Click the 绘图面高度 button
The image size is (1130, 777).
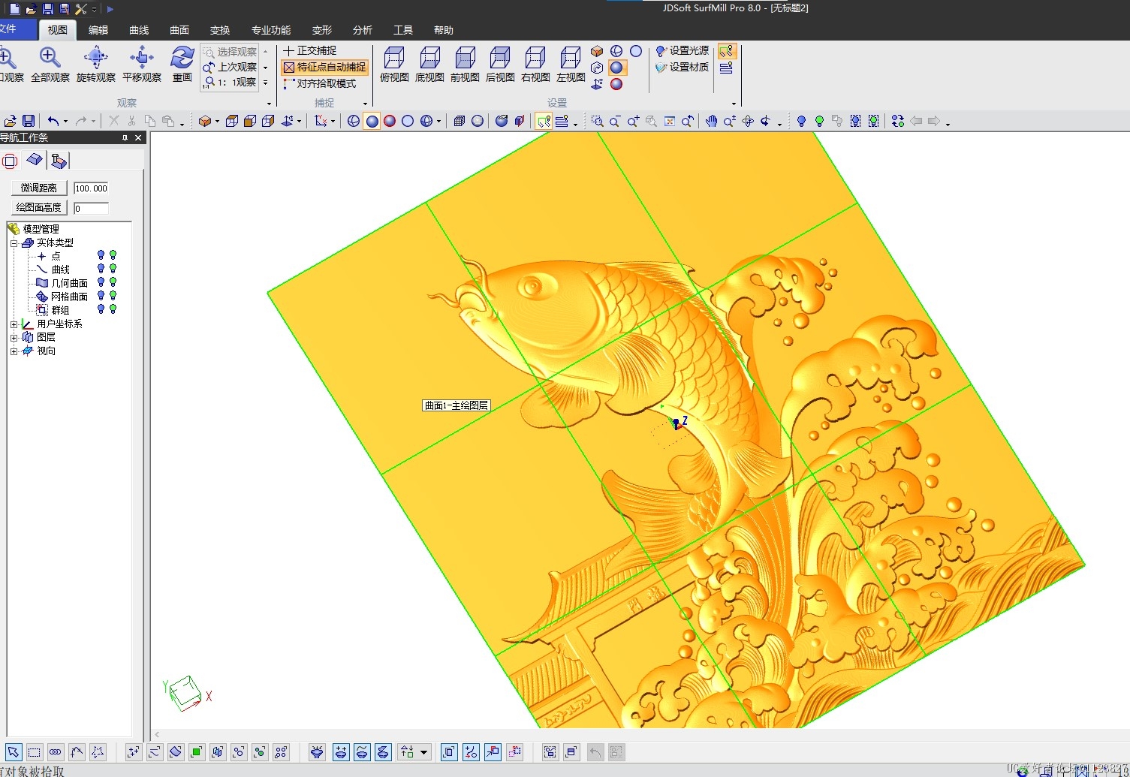click(39, 207)
